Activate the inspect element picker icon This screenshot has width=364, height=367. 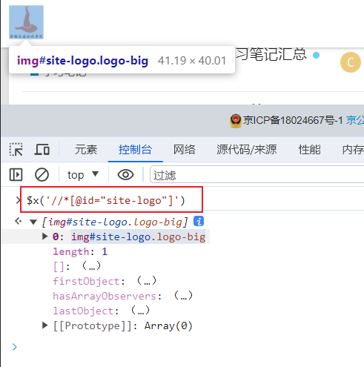(x=16, y=150)
